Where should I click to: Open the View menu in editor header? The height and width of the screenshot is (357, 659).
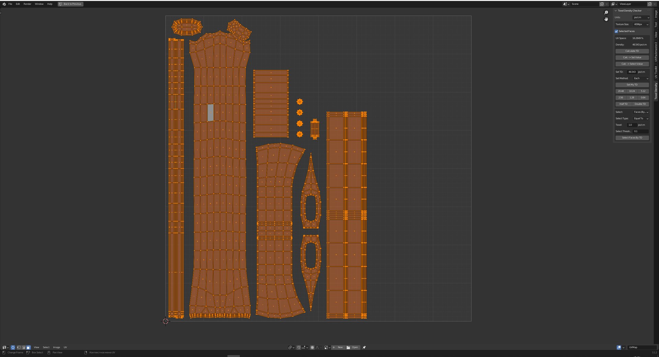tap(36, 347)
